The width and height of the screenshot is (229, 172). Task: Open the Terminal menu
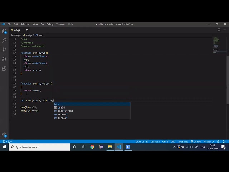pyautogui.click(x=60, y=24)
